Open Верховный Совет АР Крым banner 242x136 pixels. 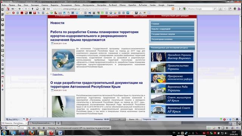(172, 110)
